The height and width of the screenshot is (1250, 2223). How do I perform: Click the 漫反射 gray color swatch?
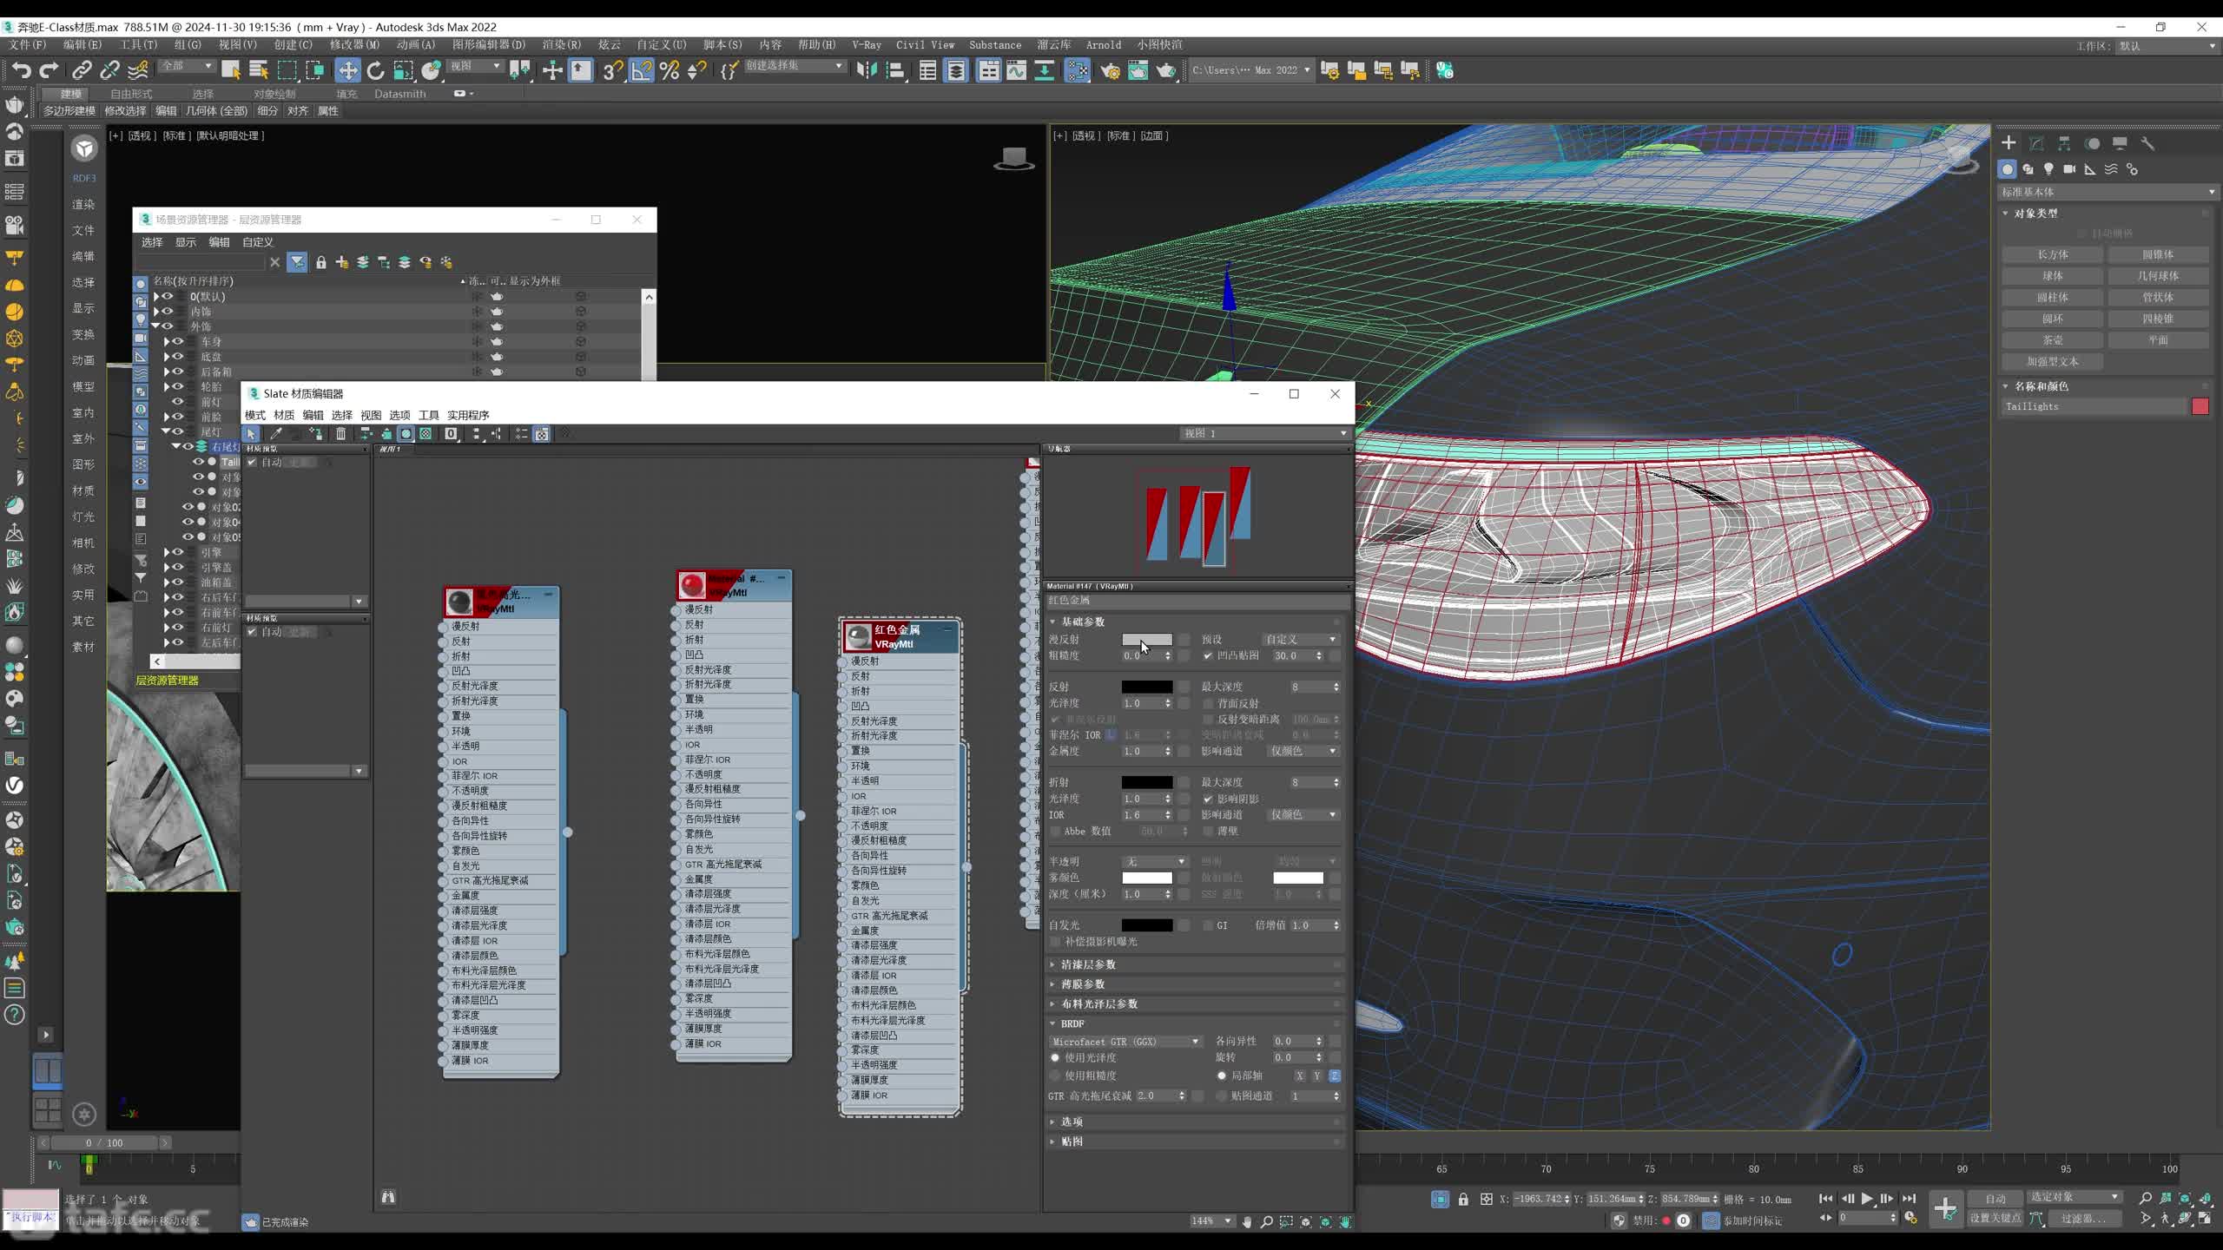pos(1146,640)
